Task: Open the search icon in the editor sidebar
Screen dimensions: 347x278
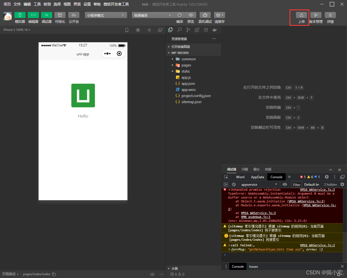Action: [x=179, y=30]
